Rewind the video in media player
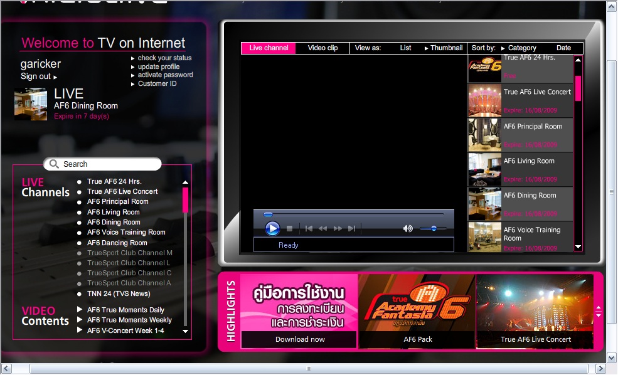The height and width of the screenshot is (375, 618). (322, 228)
